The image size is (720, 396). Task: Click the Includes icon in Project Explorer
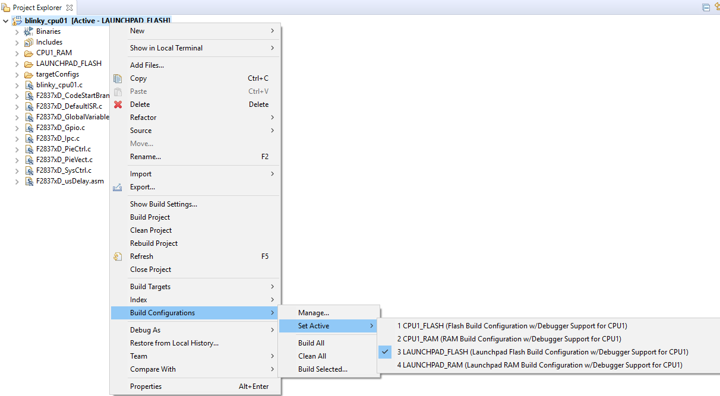[28, 42]
